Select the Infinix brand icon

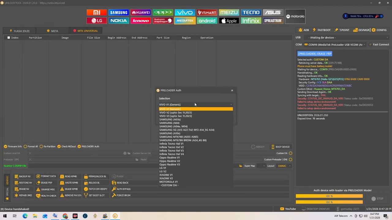click(x=251, y=21)
